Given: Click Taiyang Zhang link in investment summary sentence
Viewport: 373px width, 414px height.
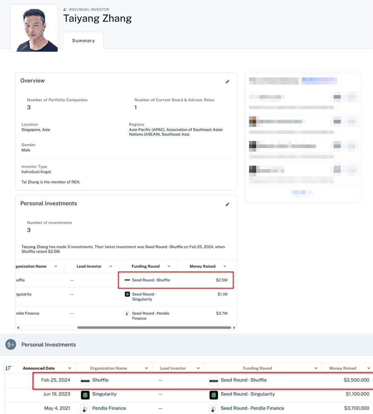Looking at the screenshot, I should 35,247.
